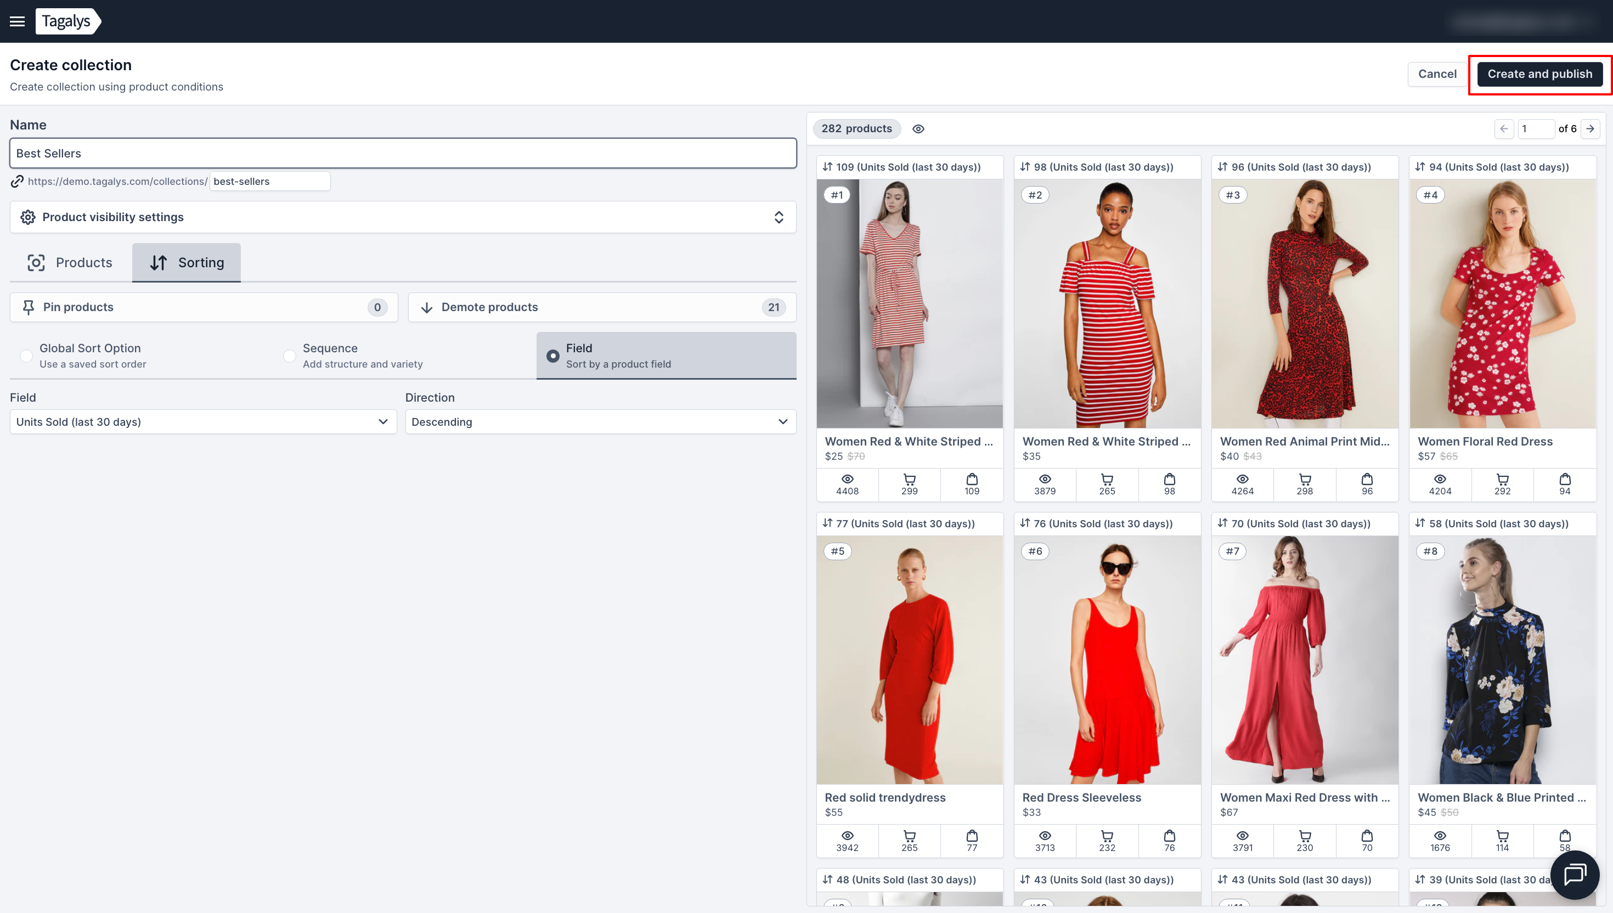This screenshot has height=913, width=1613.
Task: Select Sequence sort radio button
Action: (x=289, y=356)
